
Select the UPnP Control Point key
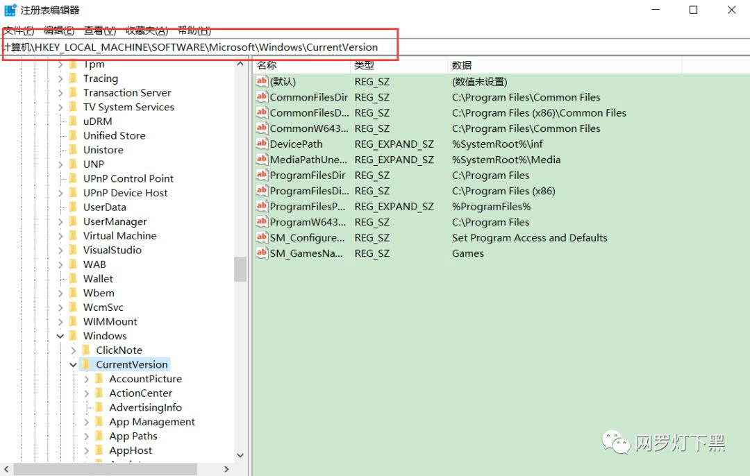click(128, 179)
